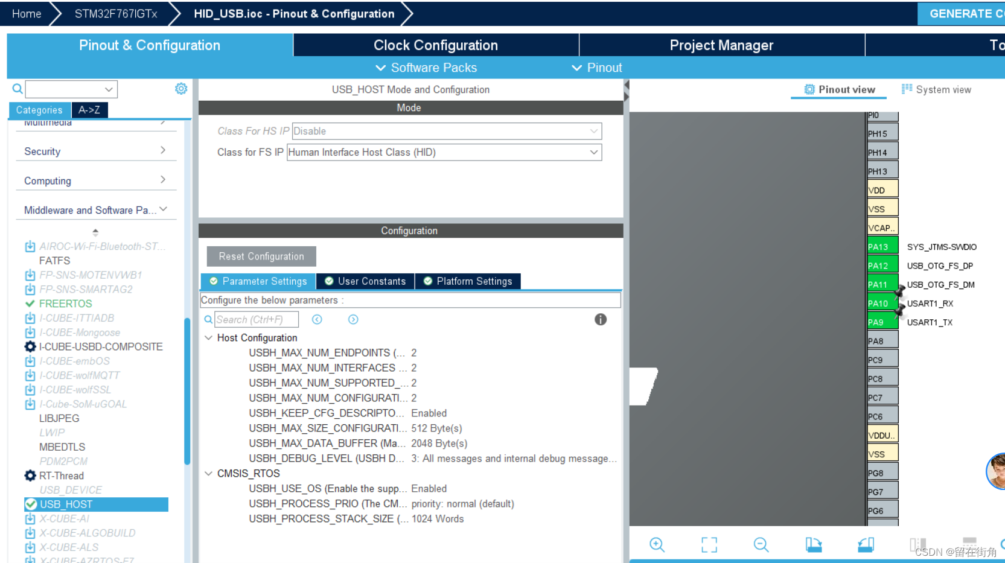Select the User Constants tab
Image resolution: width=1005 pixels, height=563 pixels.
click(x=365, y=281)
